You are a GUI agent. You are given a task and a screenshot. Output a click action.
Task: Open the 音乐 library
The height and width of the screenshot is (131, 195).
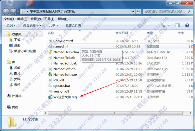[17, 85]
